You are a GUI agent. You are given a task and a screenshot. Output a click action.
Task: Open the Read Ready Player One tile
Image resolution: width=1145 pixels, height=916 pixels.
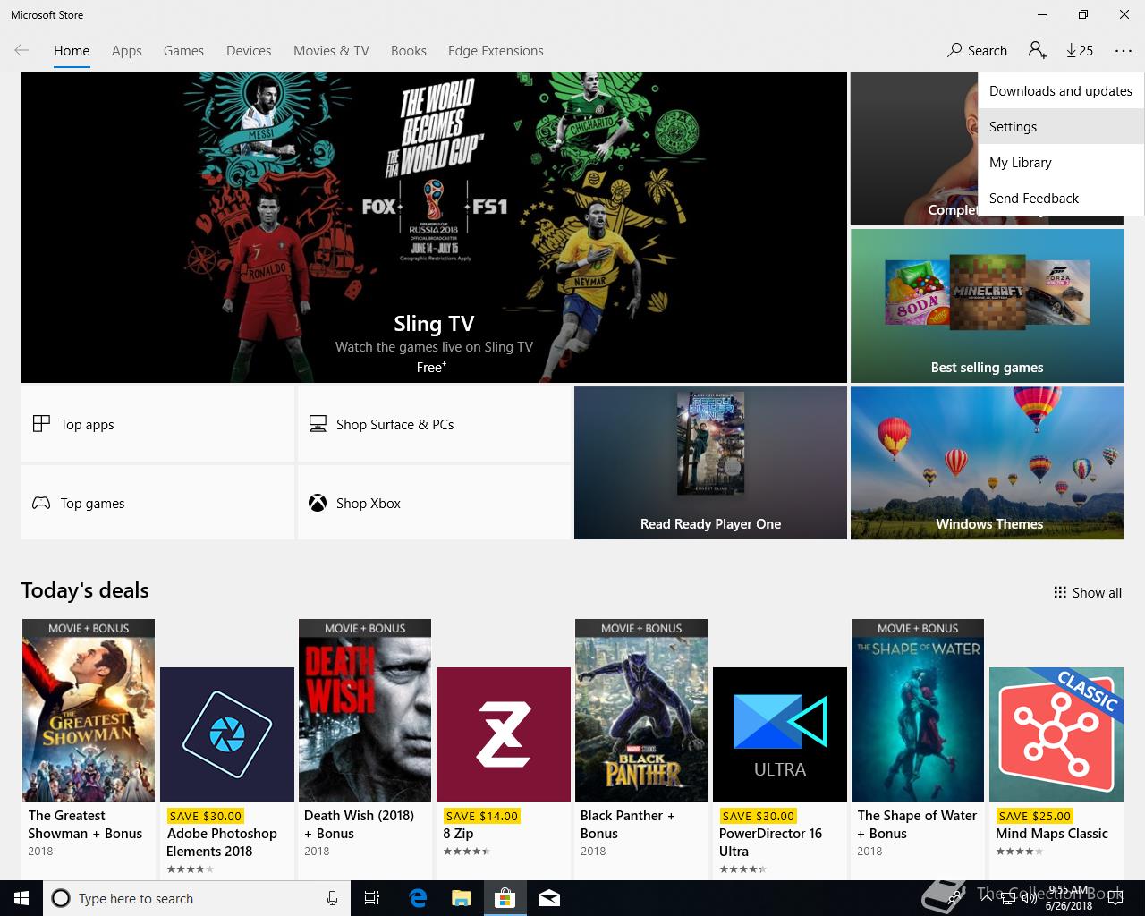pyautogui.click(x=710, y=462)
